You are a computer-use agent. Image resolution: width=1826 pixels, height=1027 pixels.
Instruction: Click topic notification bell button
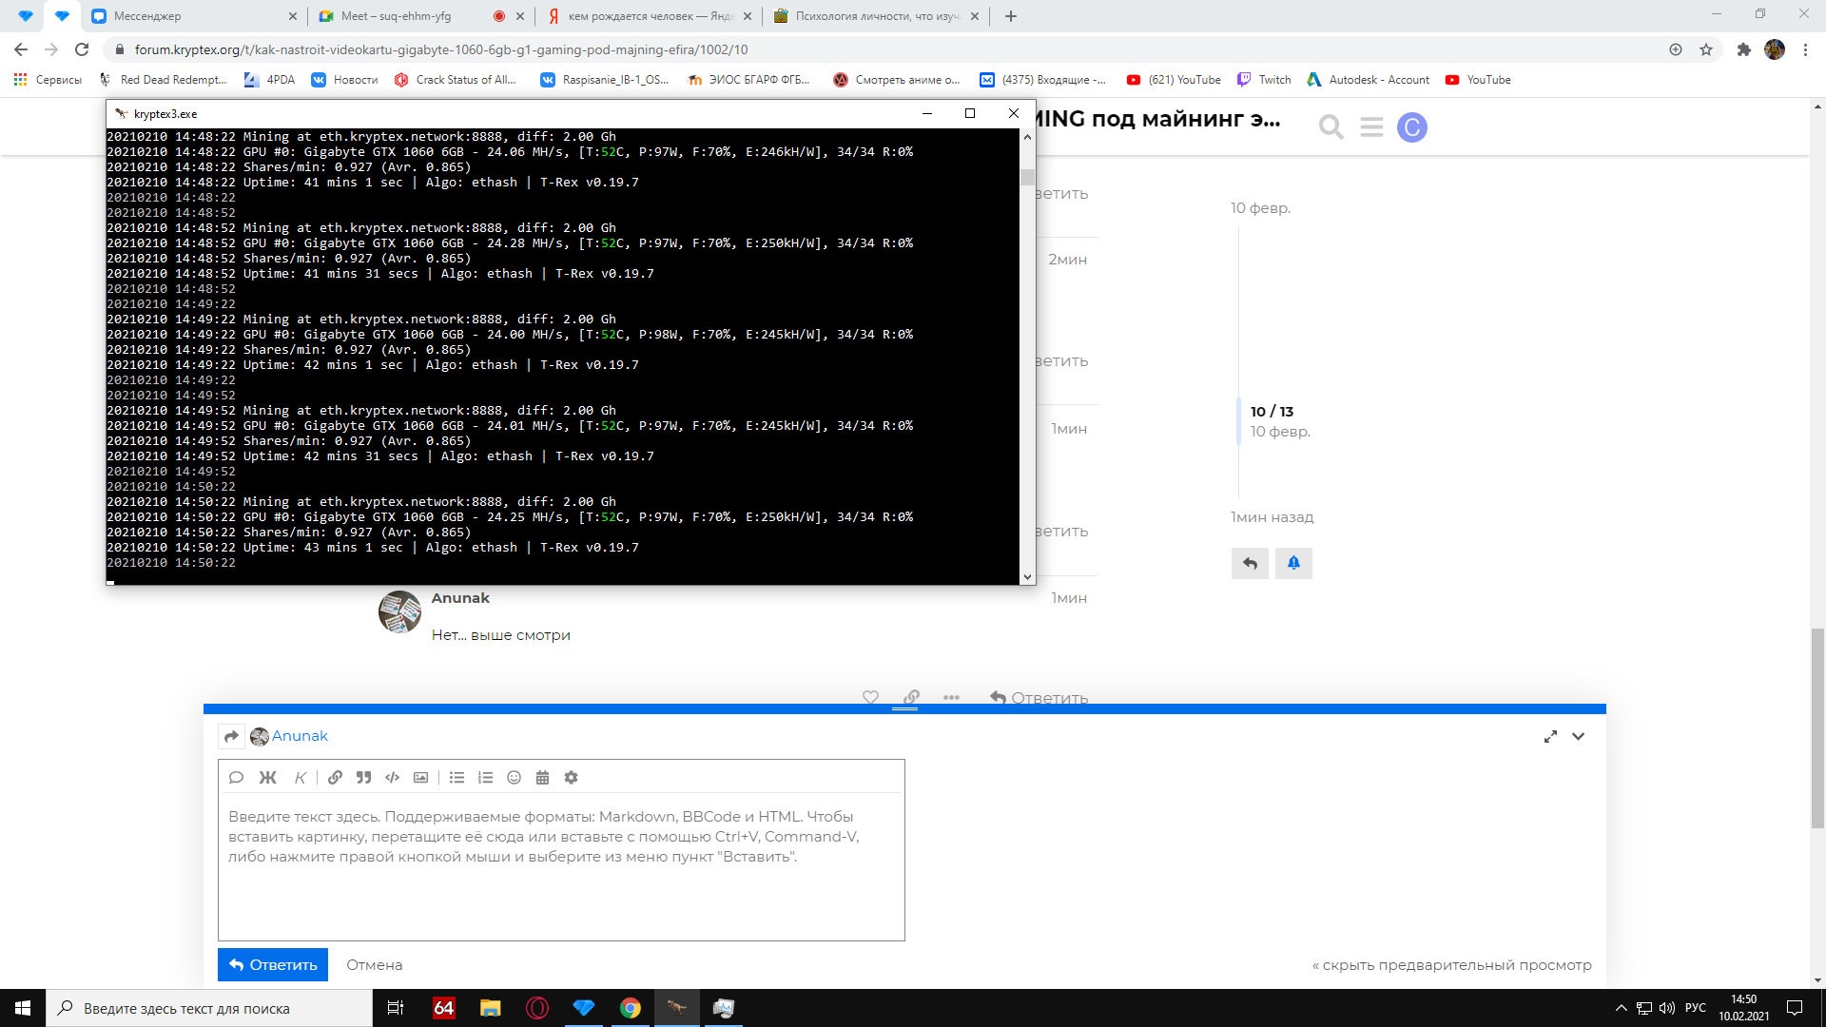tap(1293, 563)
